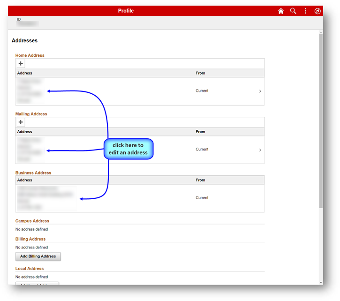340x301 pixels.
Task: Click the scrollbar down arrow
Action: pyautogui.click(x=321, y=282)
